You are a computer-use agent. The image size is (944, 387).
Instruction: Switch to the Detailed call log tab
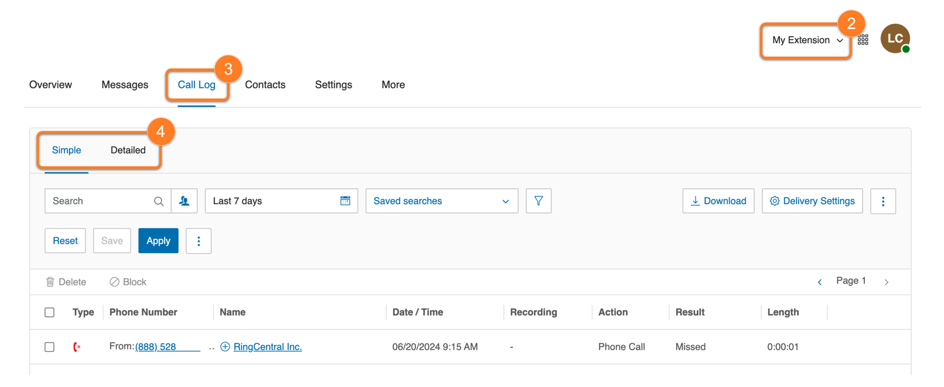128,150
